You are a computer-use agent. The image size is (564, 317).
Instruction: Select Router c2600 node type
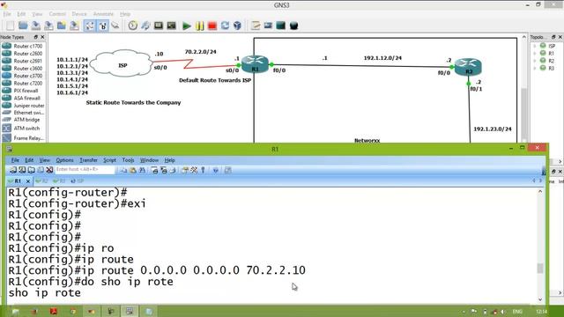tap(23, 54)
